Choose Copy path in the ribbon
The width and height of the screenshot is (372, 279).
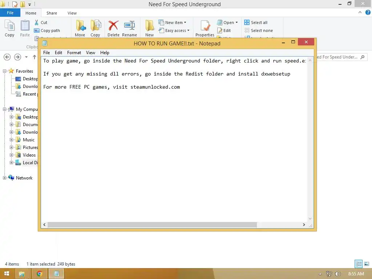pyautogui.click(x=47, y=31)
